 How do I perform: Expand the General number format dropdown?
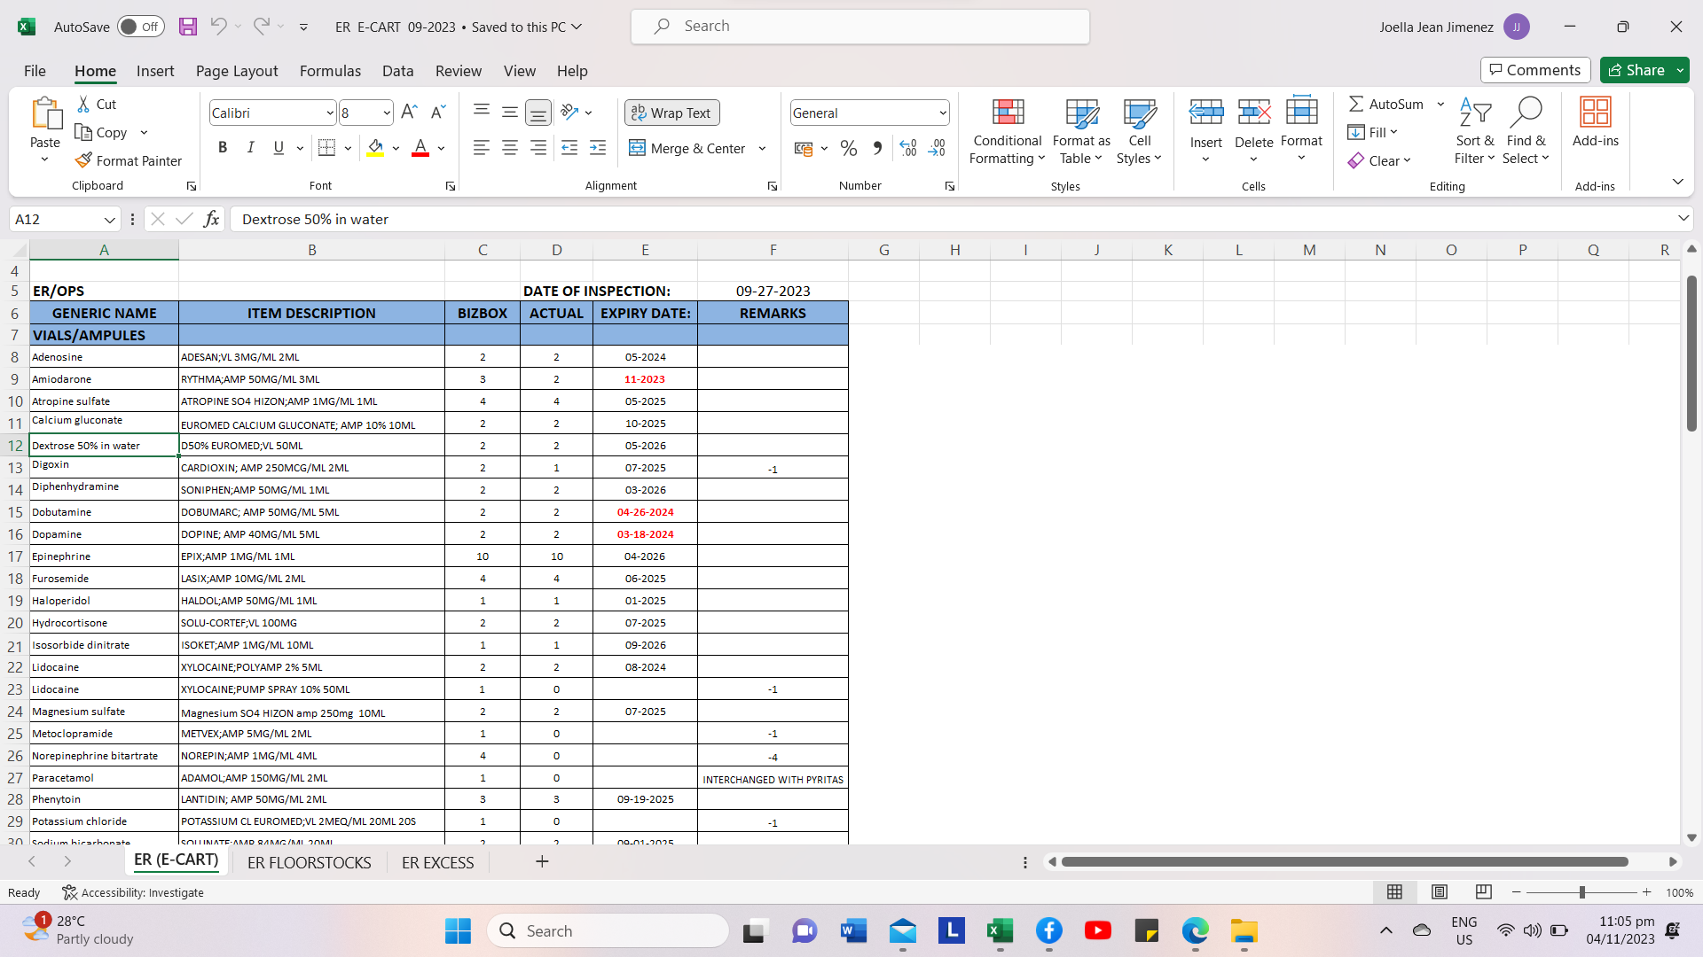click(x=942, y=113)
